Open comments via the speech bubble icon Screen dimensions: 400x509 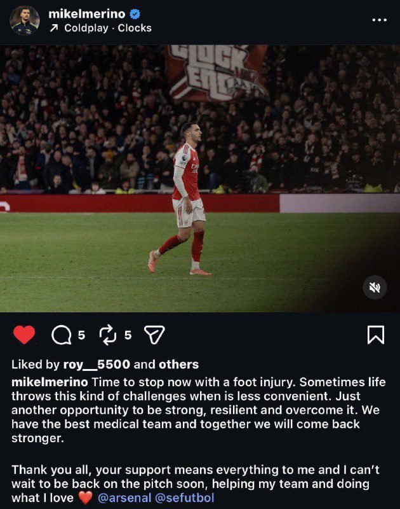click(x=61, y=335)
